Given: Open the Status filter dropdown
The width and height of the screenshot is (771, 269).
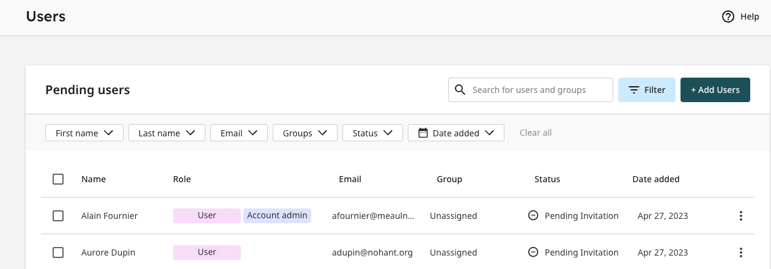Looking at the screenshot, I should (372, 133).
